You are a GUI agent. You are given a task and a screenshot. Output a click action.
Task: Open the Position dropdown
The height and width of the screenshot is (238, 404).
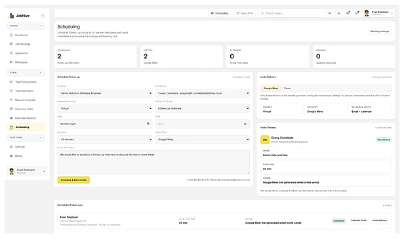pos(105,93)
